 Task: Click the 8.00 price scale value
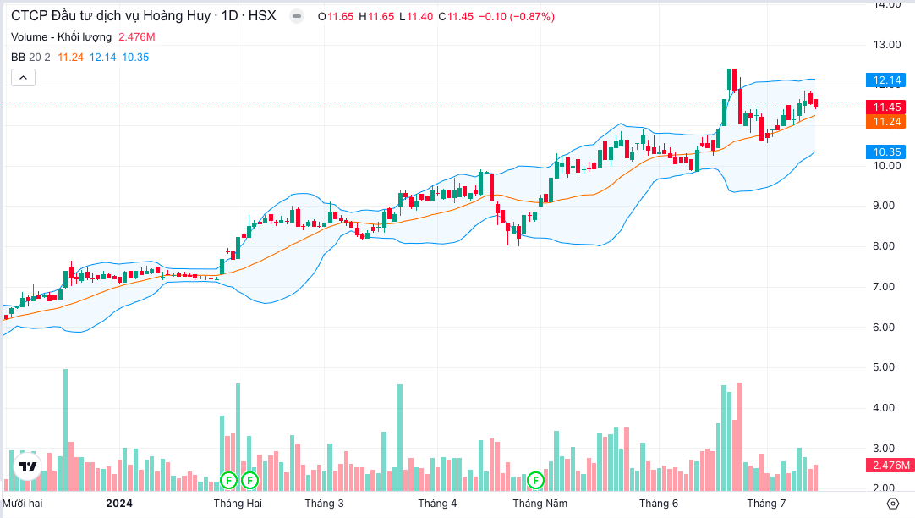point(884,245)
